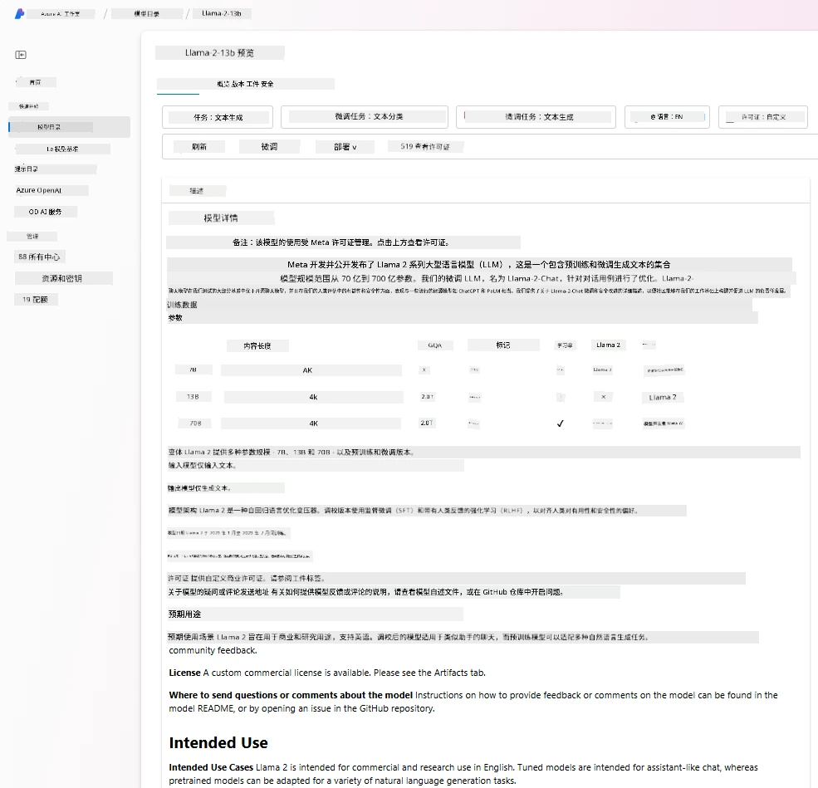Image resolution: width=818 pixels, height=788 pixels.
Task: Click the 微调任务：文本分类 tag
Action: point(364,117)
